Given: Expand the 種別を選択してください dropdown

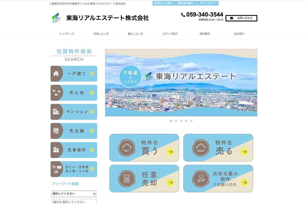Looking at the screenshot, I should click(74, 202).
